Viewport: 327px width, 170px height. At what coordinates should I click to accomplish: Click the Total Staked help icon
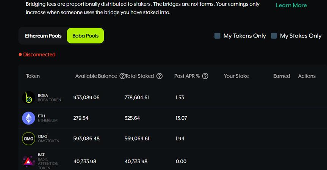(160, 76)
